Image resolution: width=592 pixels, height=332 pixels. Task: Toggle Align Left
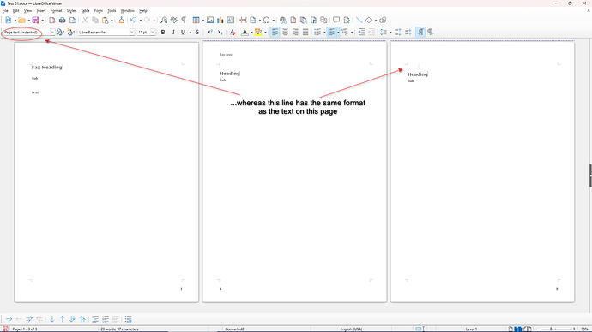pos(275,33)
